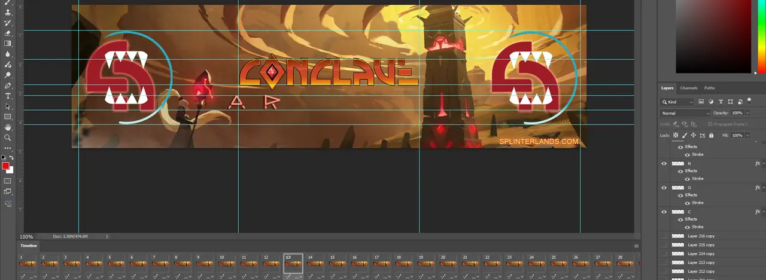This screenshot has height=280, width=766.
Task: Lock image pixels brush icon
Action: tap(685, 136)
